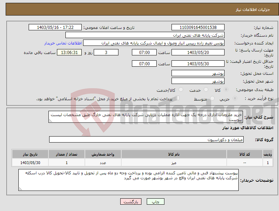The height and width of the screenshot is (211, 279).
Task: Select the خدمت radio button
Action: (x=206, y=90)
